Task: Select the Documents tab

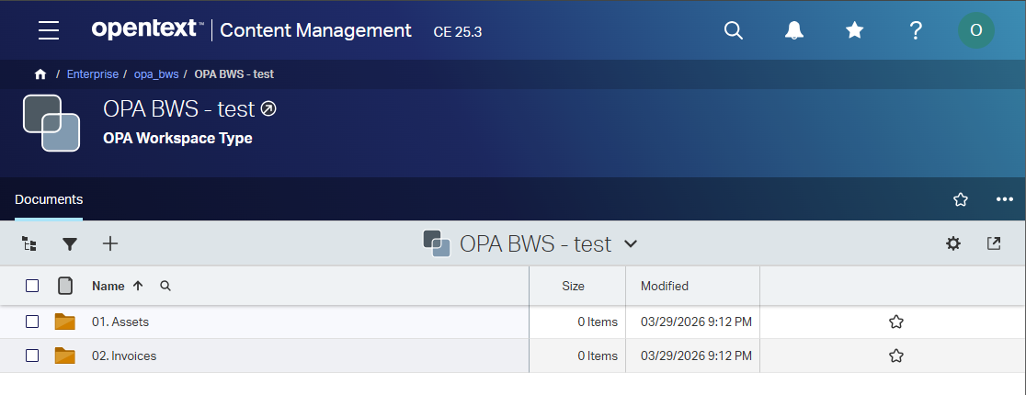Action: click(x=49, y=199)
